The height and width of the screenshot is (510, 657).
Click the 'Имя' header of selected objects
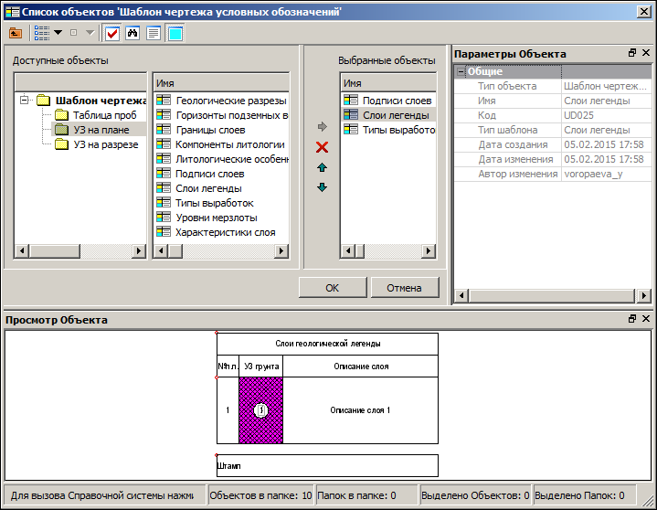coord(388,83)
